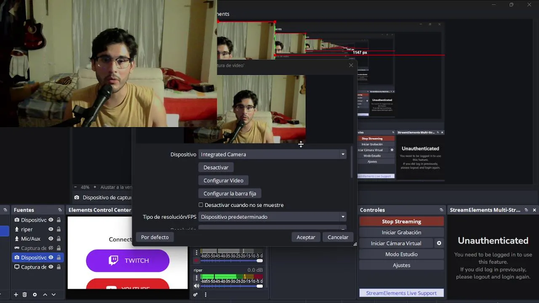Click Iniciar Cámara Virtual button
Viewport: 539px width, 303px height.
coord(396,243)
